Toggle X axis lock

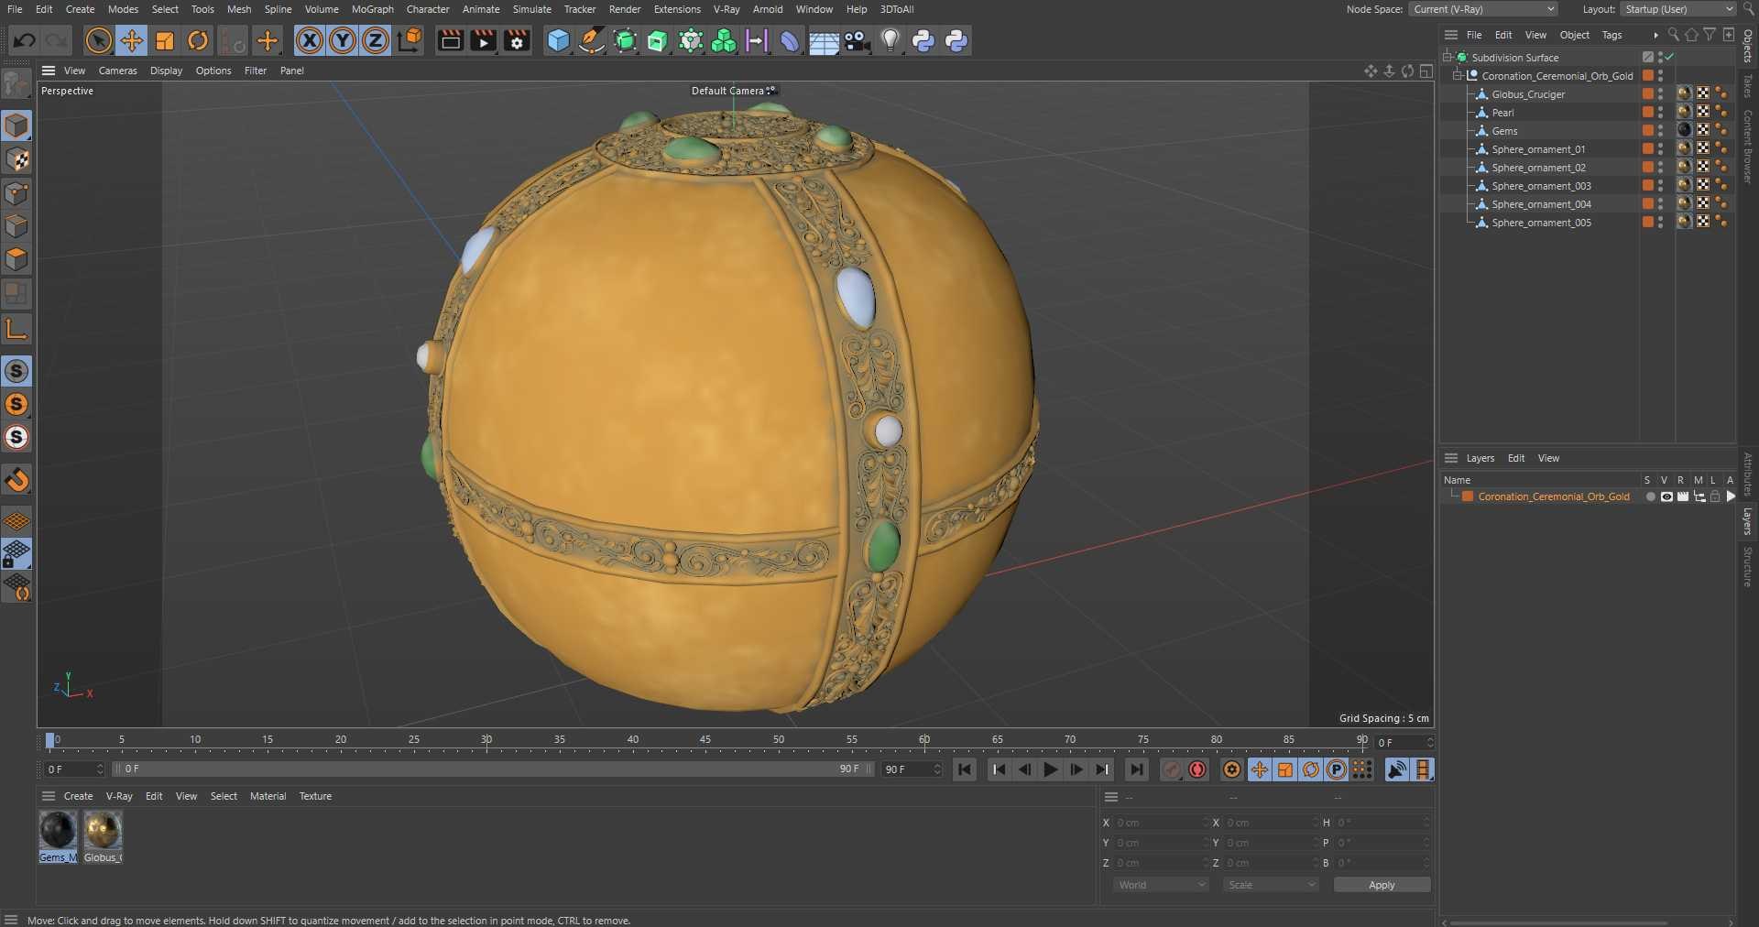click(310, 40)
